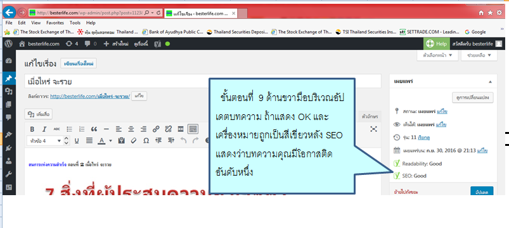The height and width of the screenshot is (228, 509).
Task: Increase the paragraph indent
Action: [x=171, y=140]
